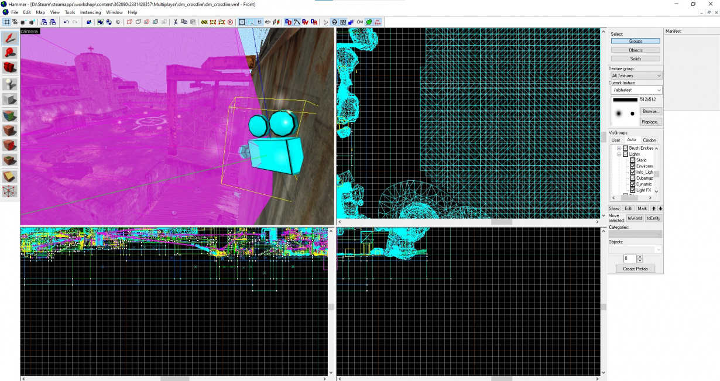Uncheck the Environment lights visgroup
This screenshot has width=720, height=381.
click(633, 166)
